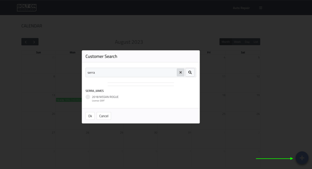This screenshot has height=169, width=312.
Task: Go to previous month arrow
Action: (26, 42)
